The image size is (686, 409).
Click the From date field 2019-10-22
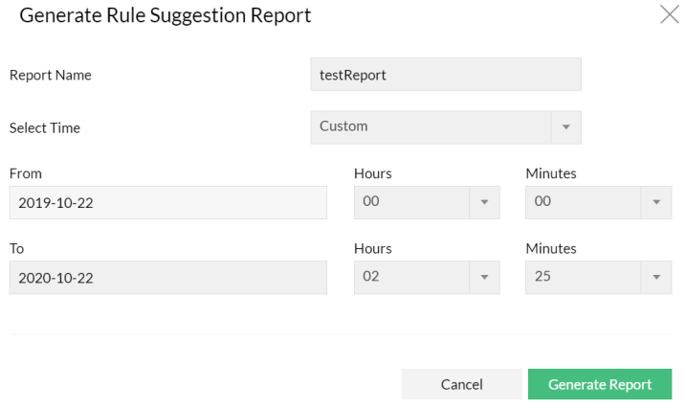[168, 202]
